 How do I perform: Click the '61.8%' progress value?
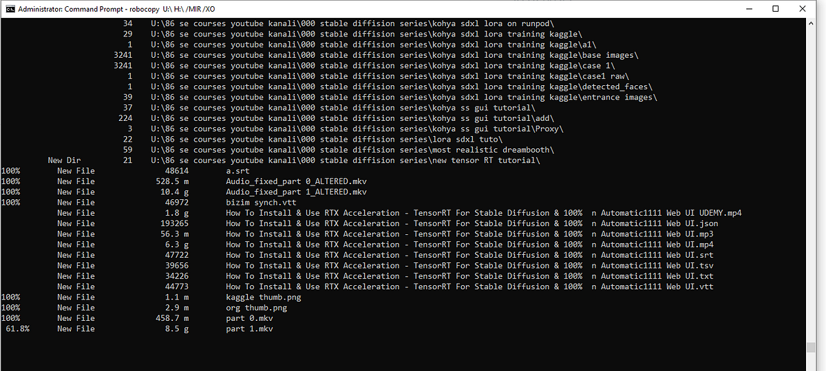(17, 329)
